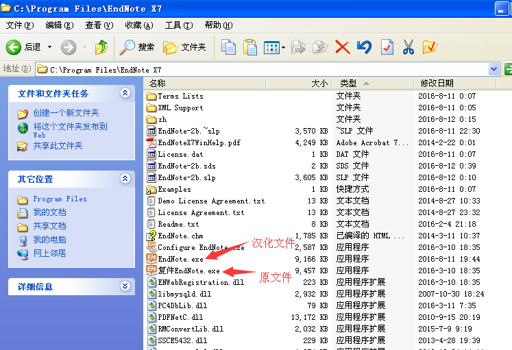
Task: Go up one folder level icon
Action: pos(101,47)
